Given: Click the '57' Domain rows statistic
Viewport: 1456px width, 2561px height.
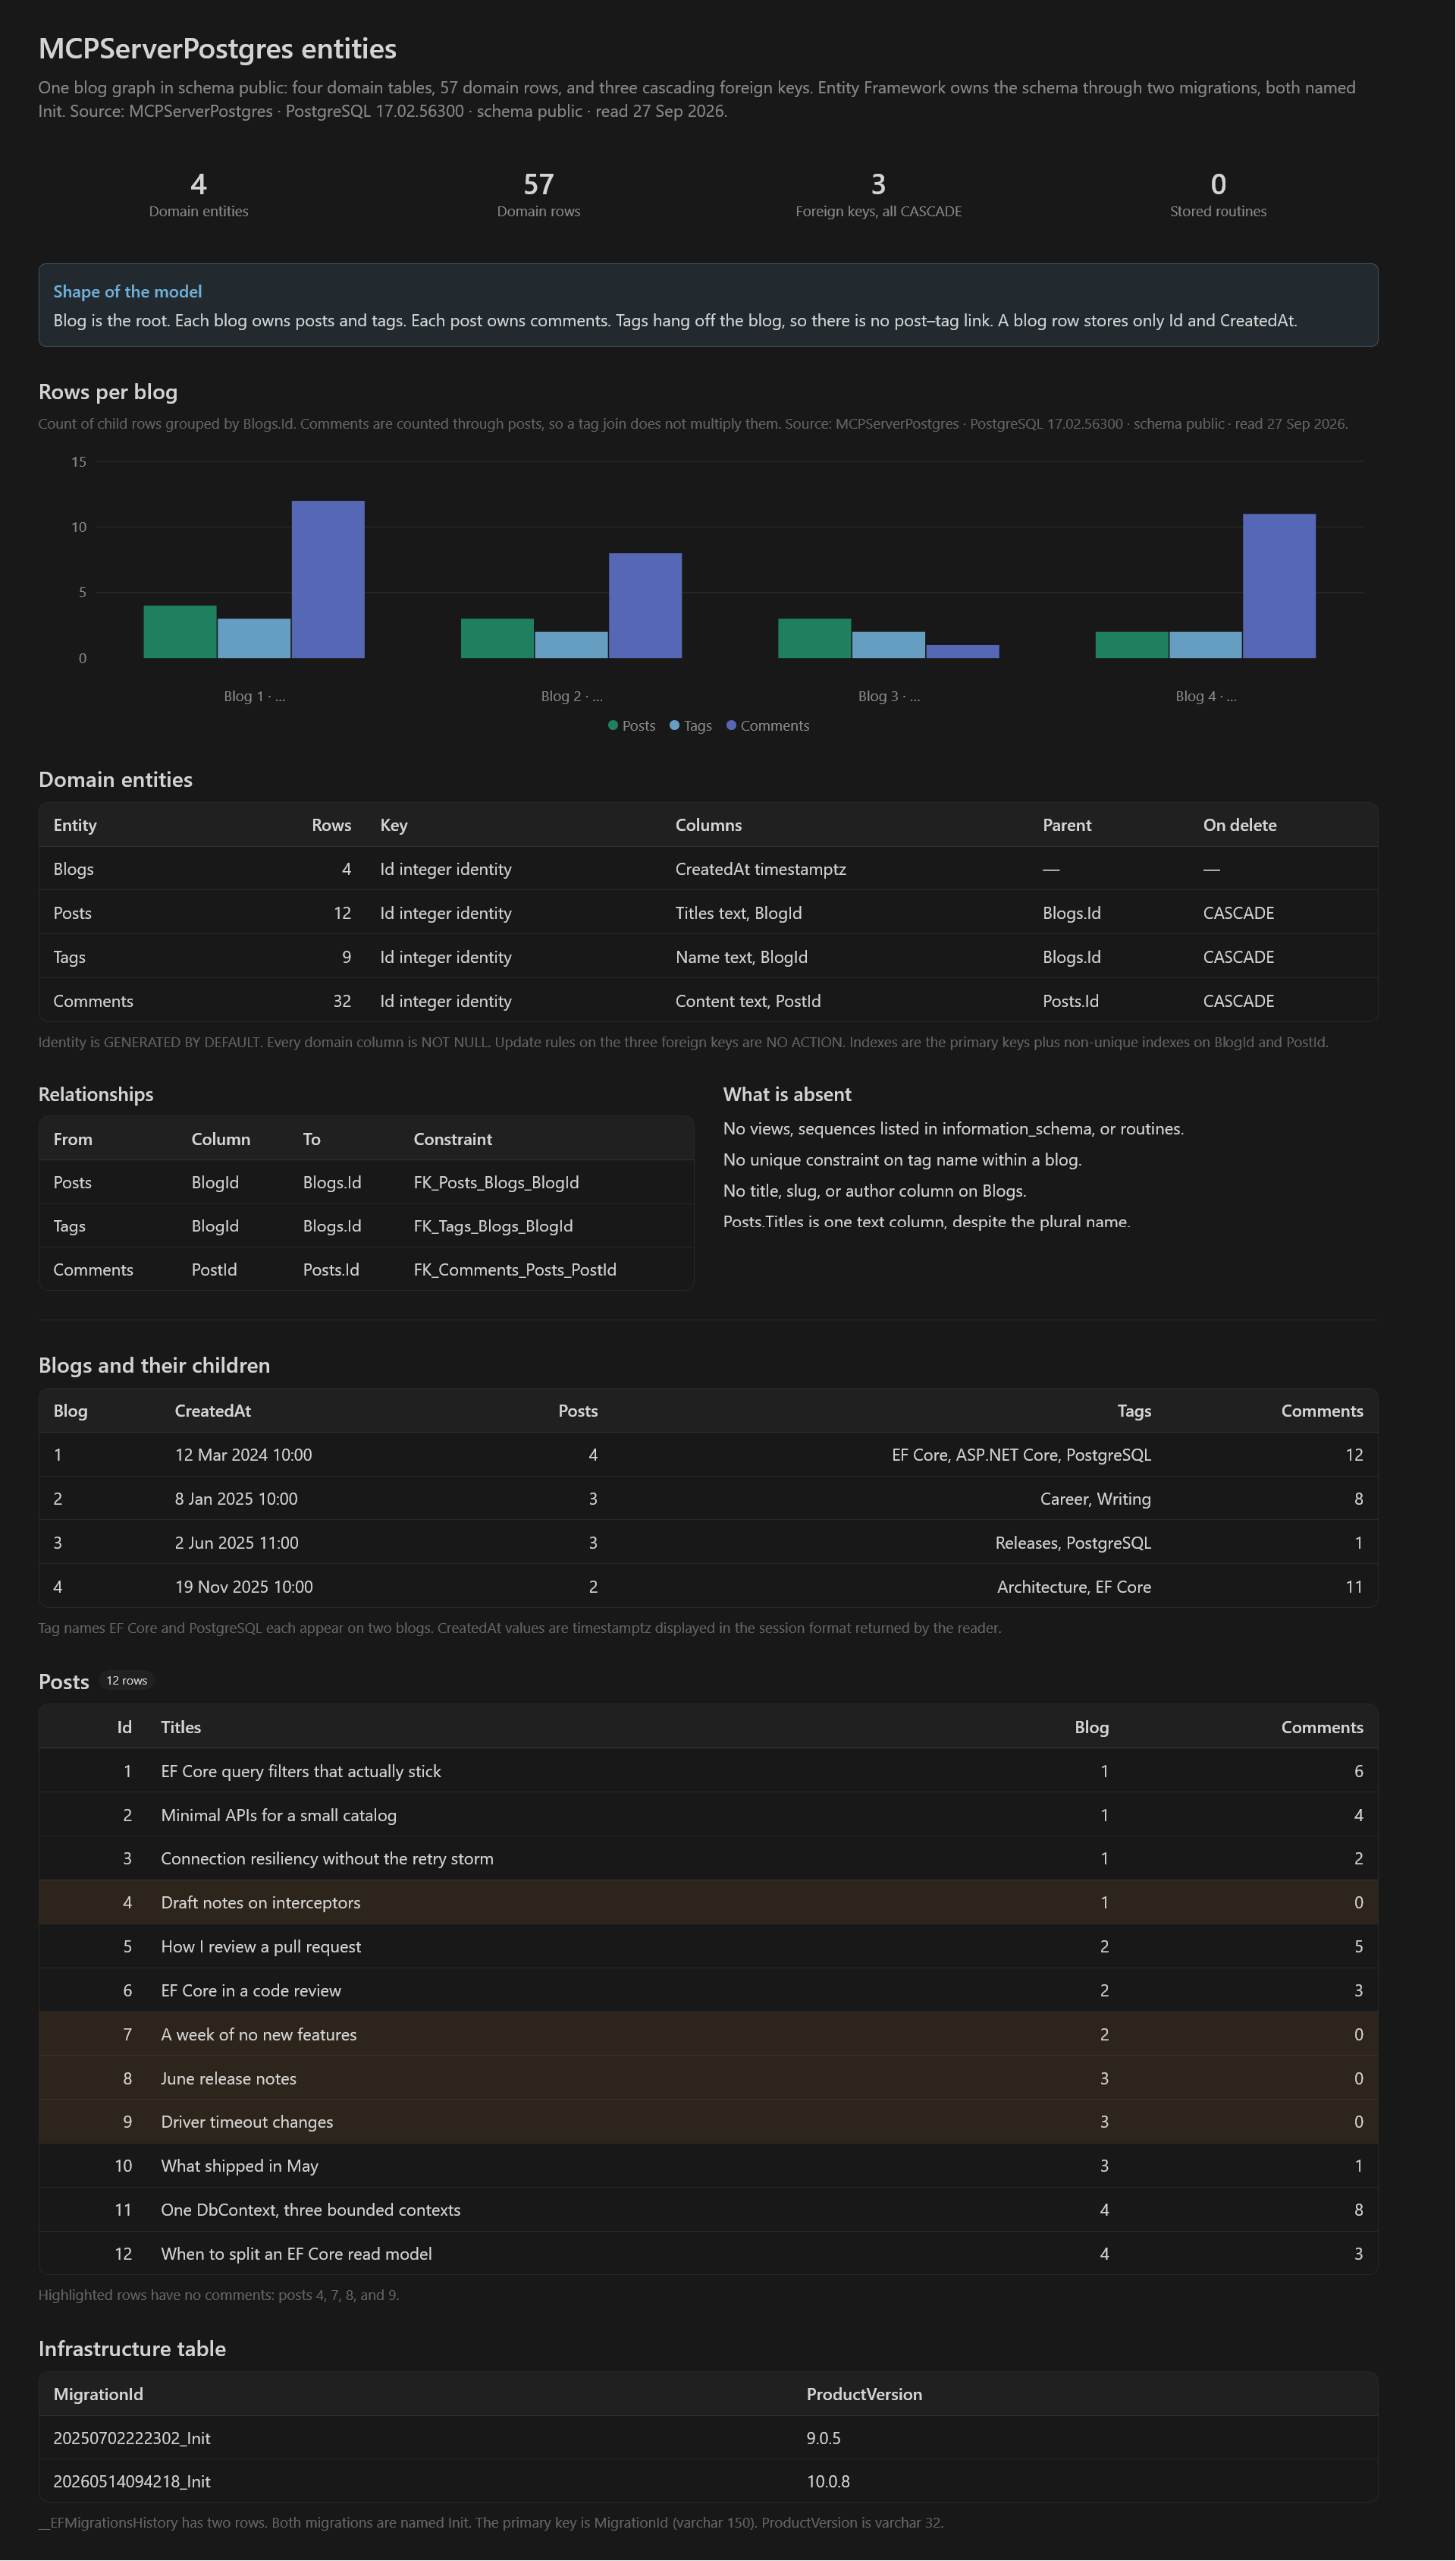Looking at the screenshot, I should tap(538, 184).
